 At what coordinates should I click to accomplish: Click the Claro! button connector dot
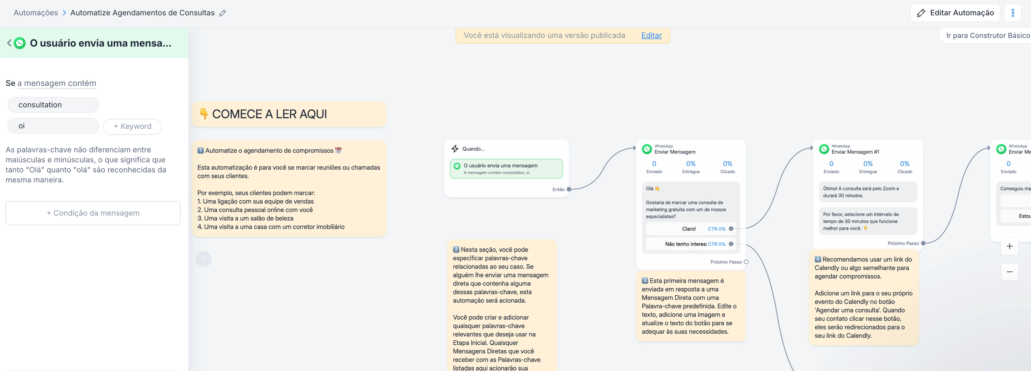pyautogui.click(x=731, y=229)
